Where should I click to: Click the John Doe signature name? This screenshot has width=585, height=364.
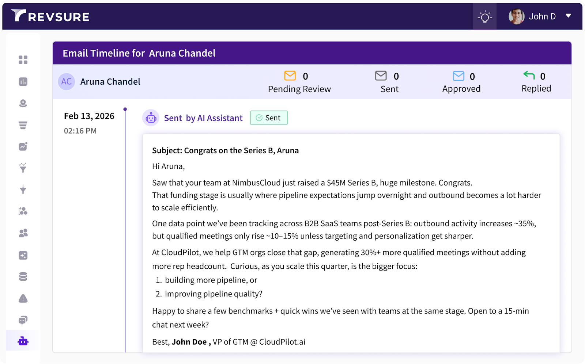tap(189, 342)
